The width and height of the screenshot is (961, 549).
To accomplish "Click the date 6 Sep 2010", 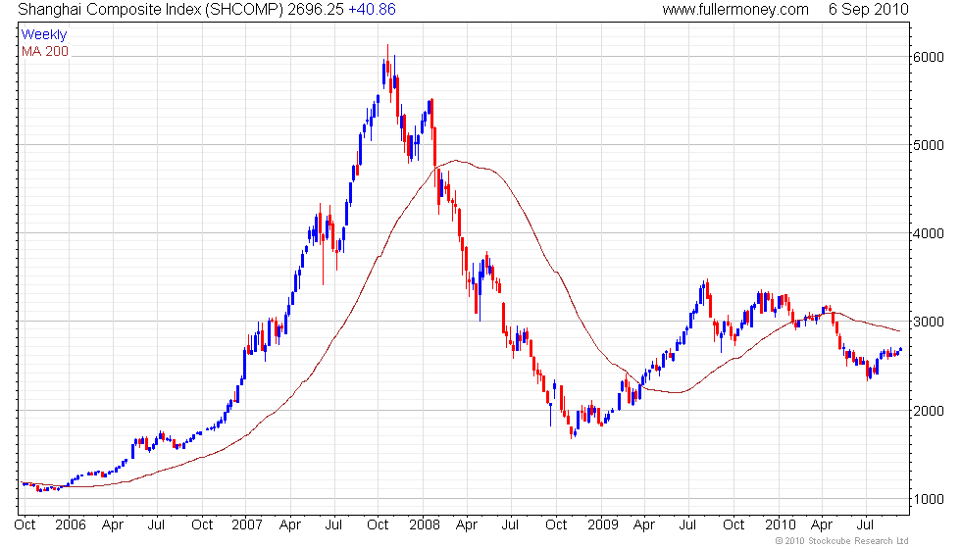I will [x=869, y=9].
